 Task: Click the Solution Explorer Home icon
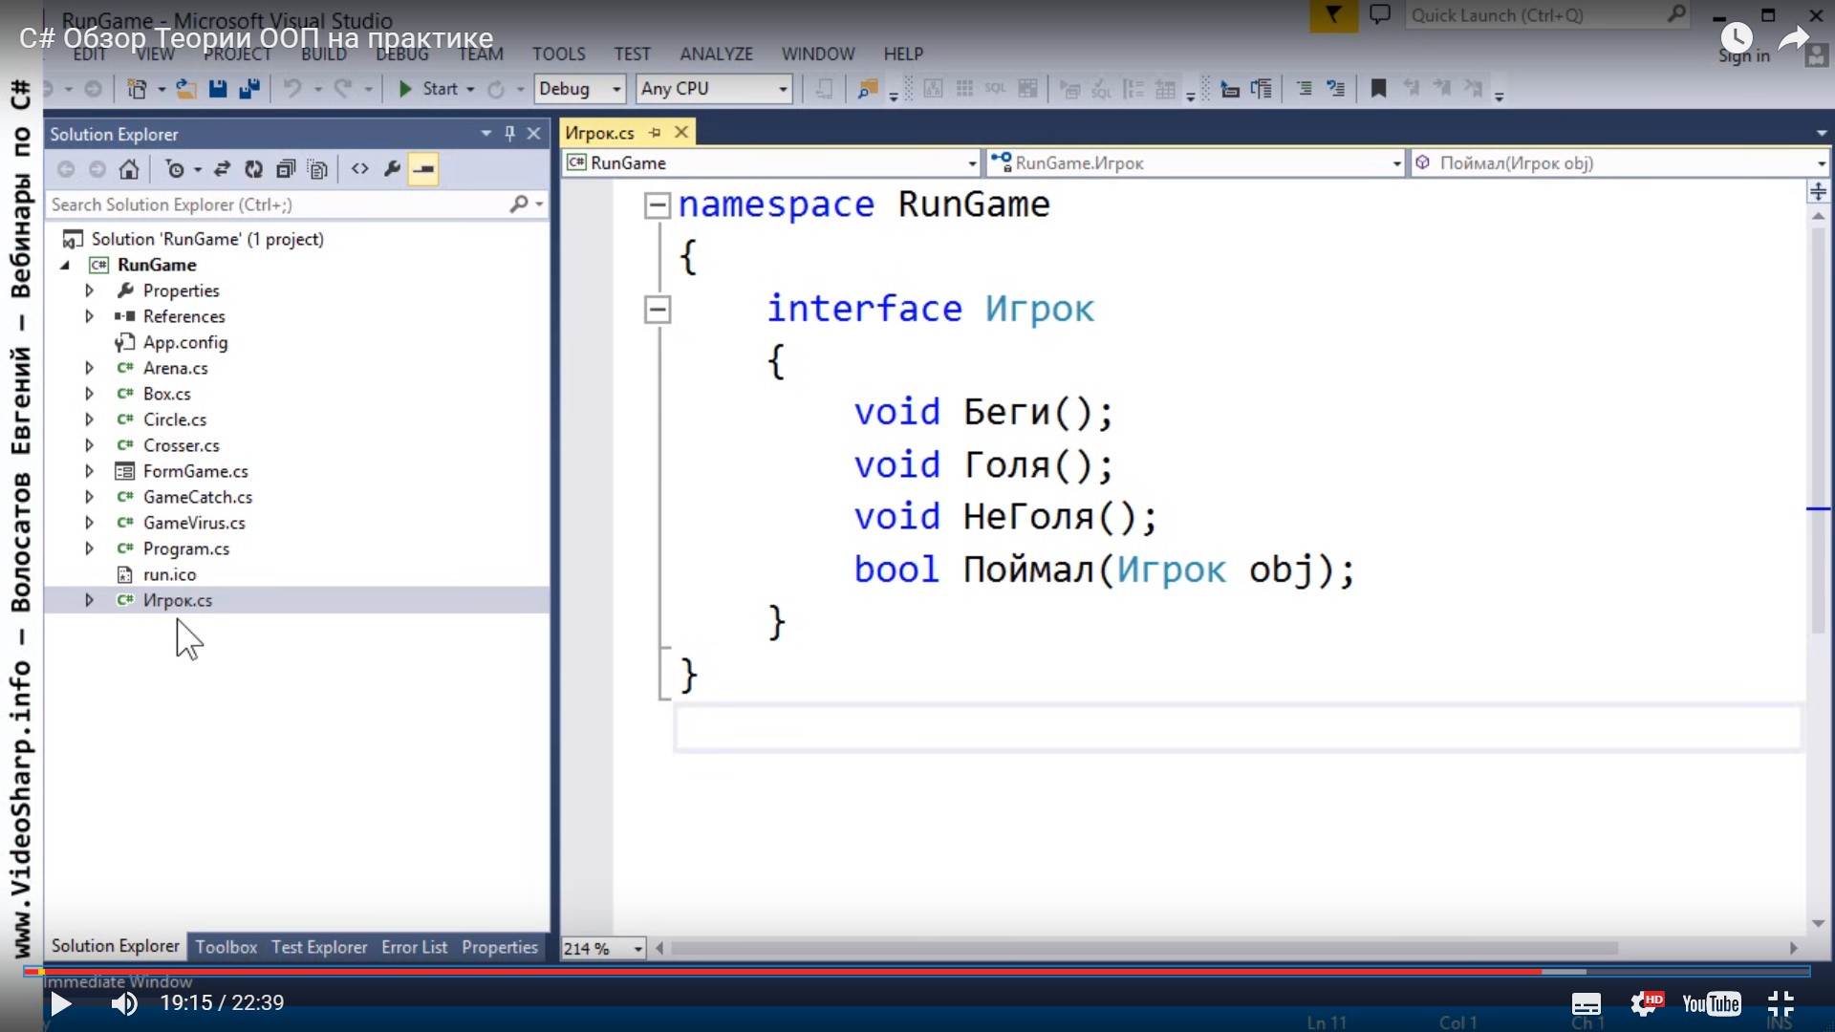tap(129, 169)
